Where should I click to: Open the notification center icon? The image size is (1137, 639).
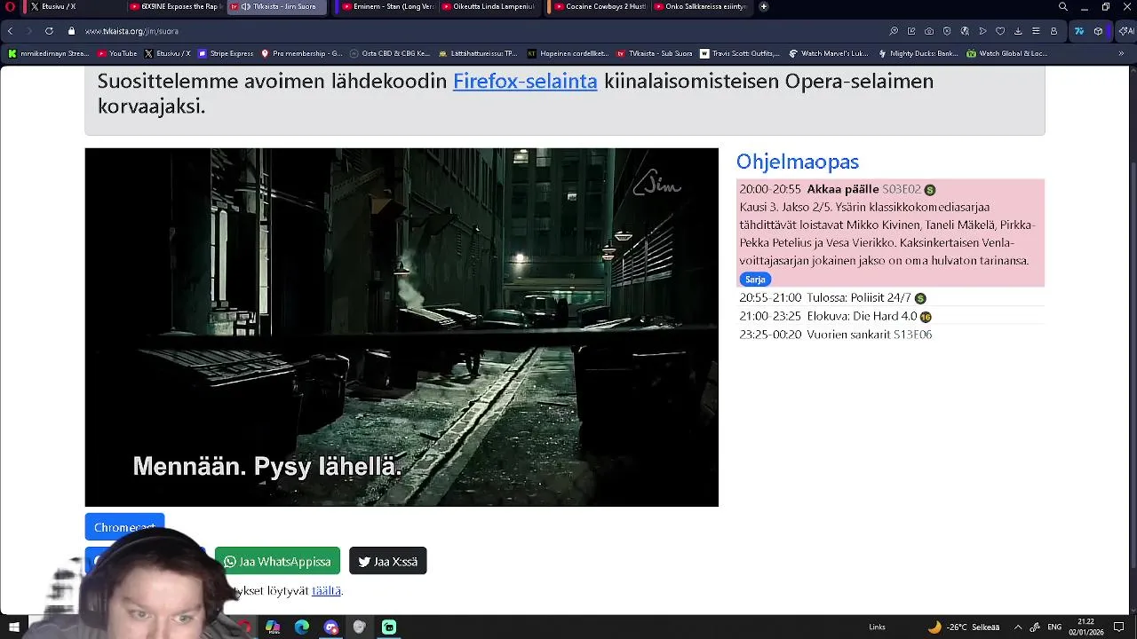pos(1119,627)
